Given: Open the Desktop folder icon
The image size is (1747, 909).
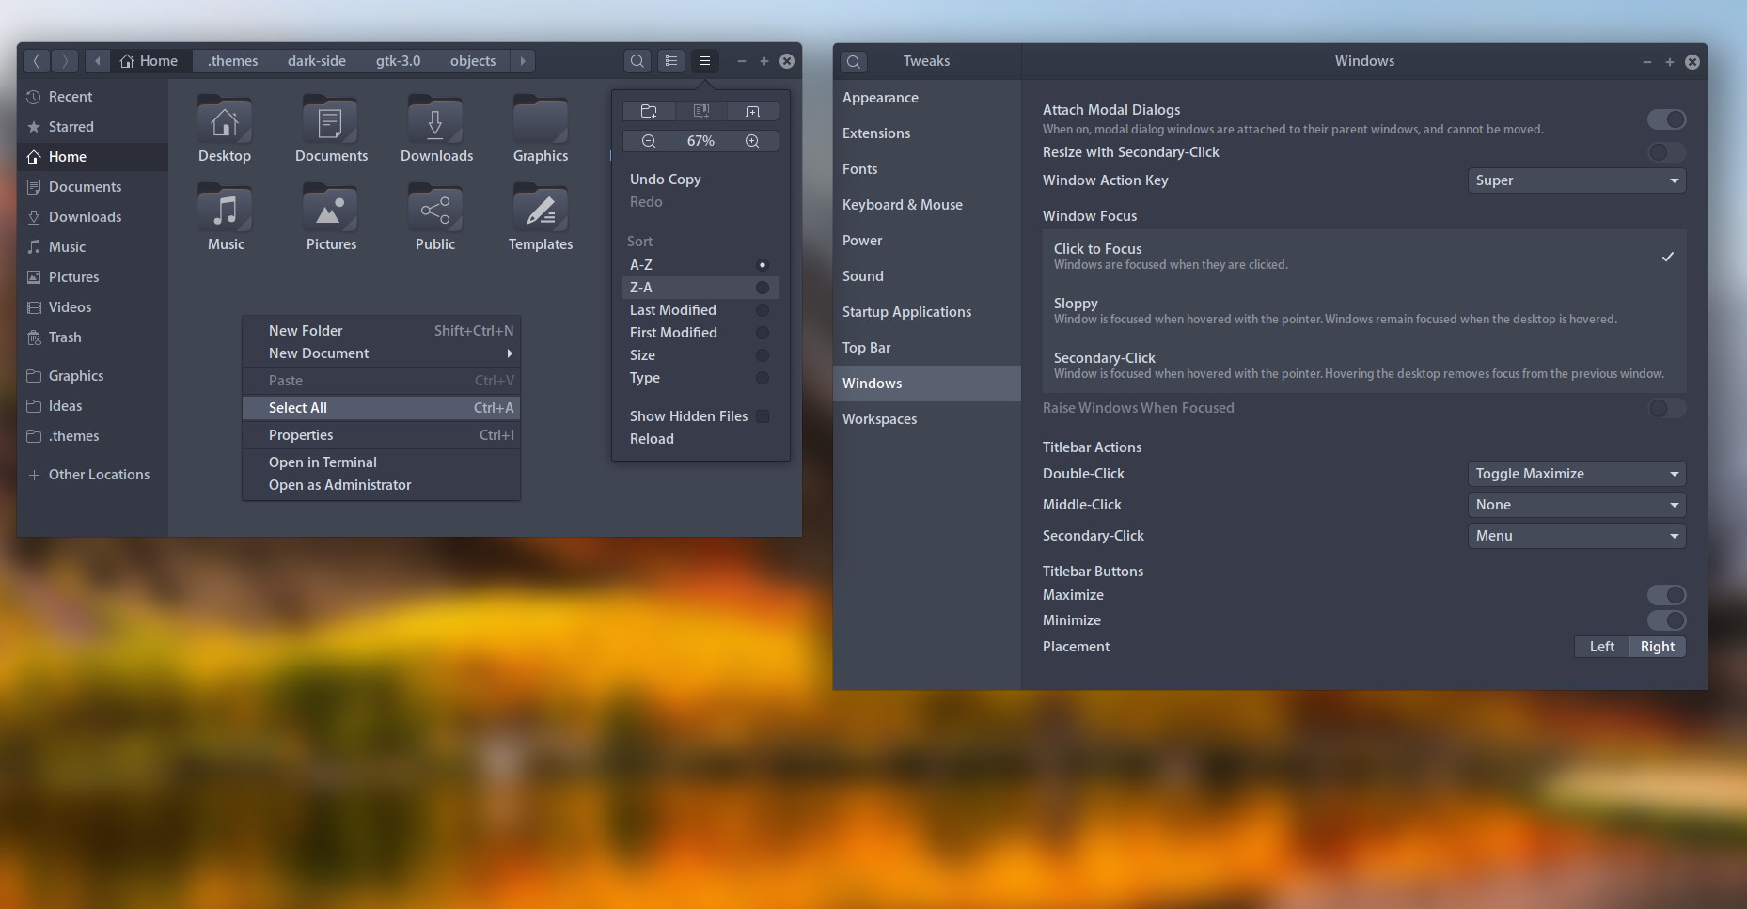Looking at the screenshot, I should tap(225, 119).
